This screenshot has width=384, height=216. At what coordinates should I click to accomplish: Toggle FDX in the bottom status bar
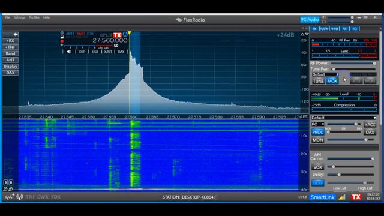point(56,197)
